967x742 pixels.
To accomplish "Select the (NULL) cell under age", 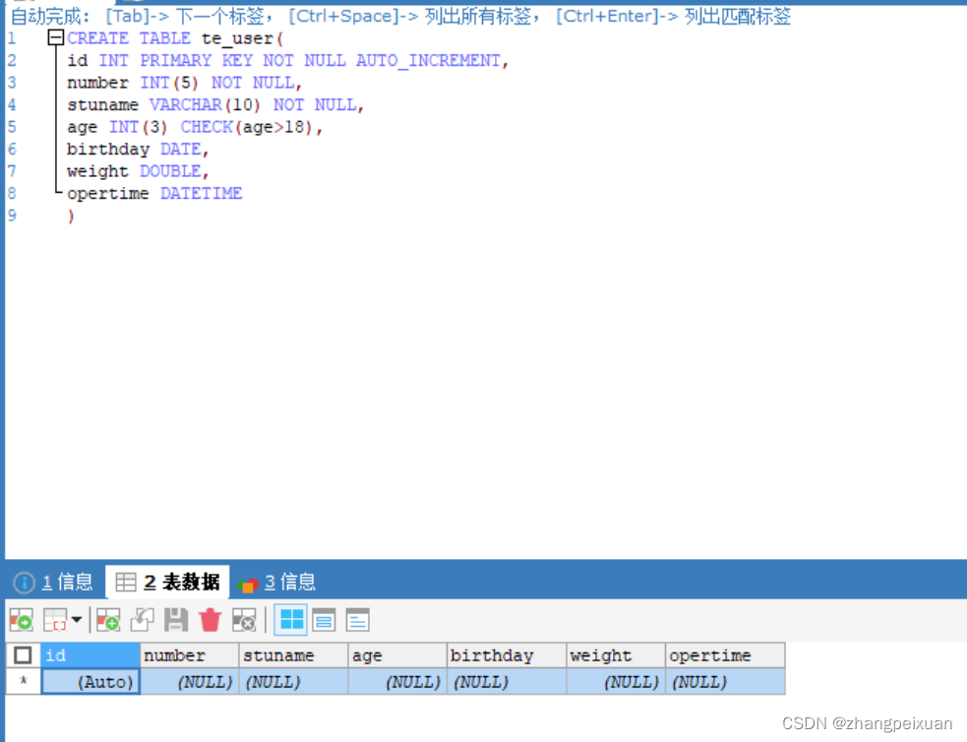I will coord(397,682).
